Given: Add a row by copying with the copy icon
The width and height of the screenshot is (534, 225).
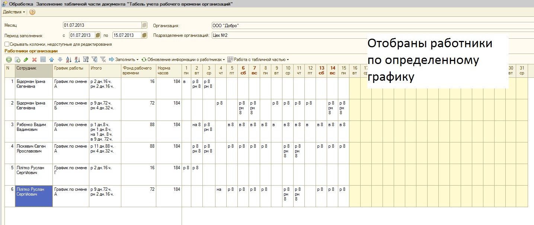Looking at the screenshot, I should click(17, 60).
